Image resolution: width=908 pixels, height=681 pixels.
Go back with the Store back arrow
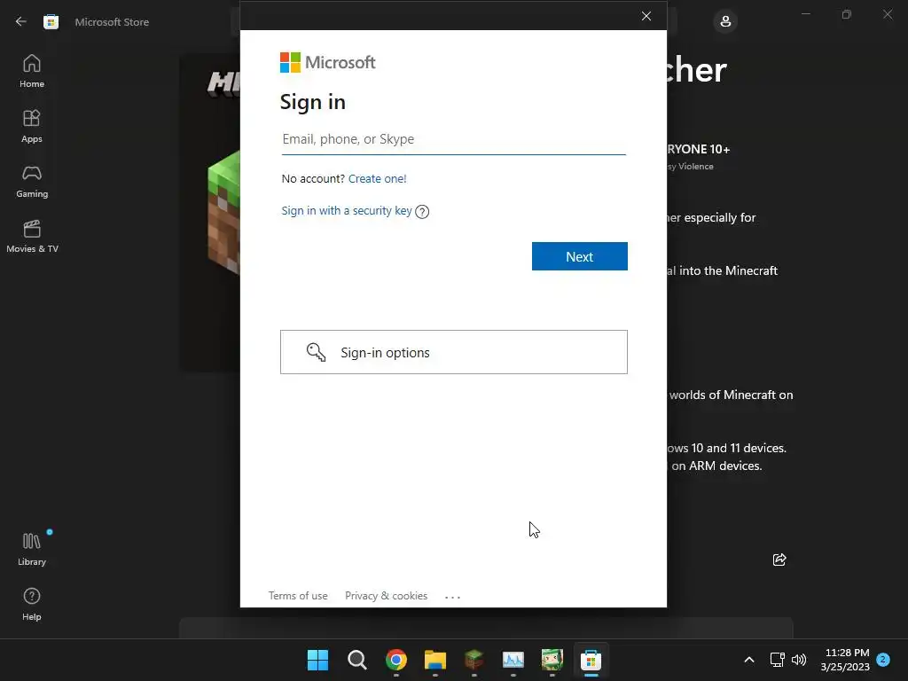coord(21,21)
